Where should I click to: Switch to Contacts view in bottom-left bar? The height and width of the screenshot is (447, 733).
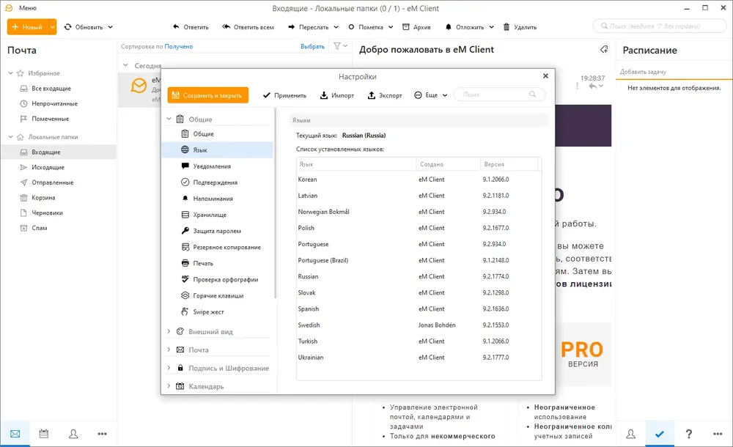pos(73,434)
